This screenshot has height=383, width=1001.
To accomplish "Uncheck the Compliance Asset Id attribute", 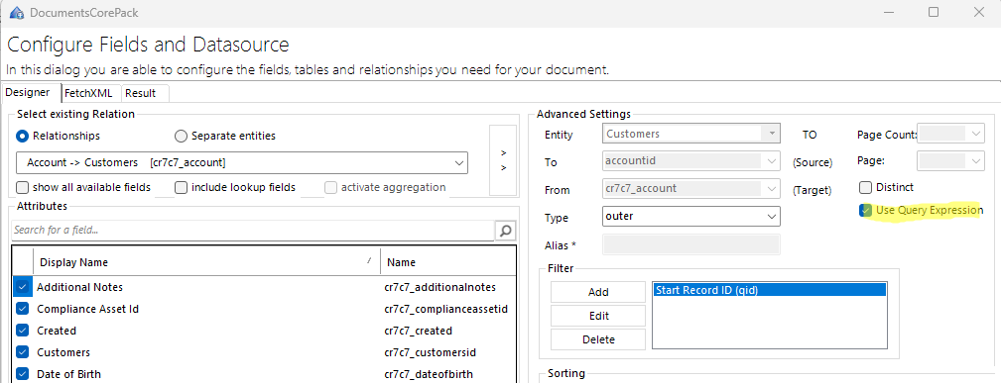I will pos(23,309).
